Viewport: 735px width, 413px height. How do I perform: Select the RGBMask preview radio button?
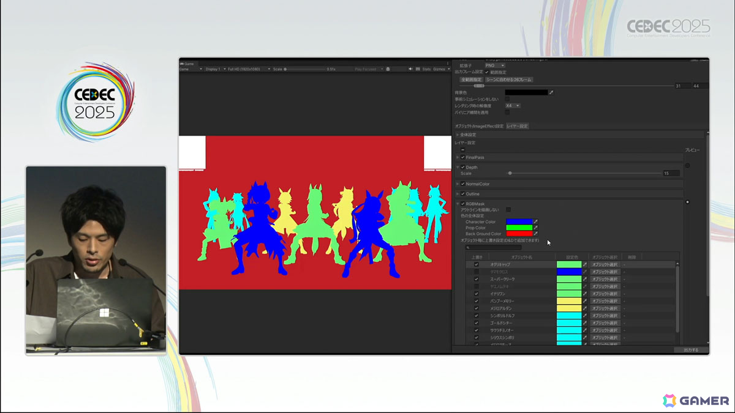[x=687, y=202]
